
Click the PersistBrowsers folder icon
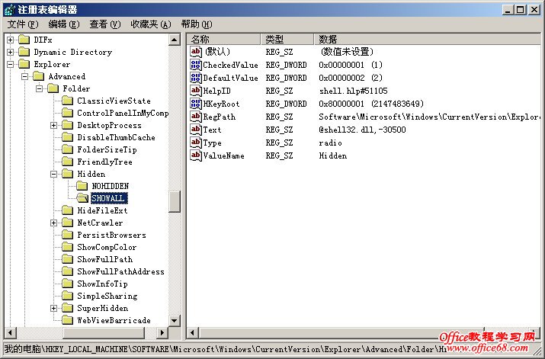click(x=67, y=235)
